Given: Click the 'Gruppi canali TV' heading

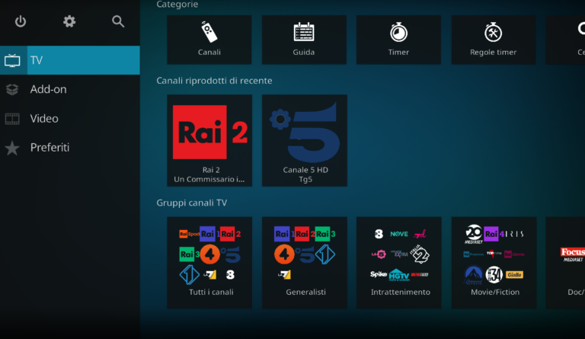Looking at the screenshot, I should [x=192, y=203].
